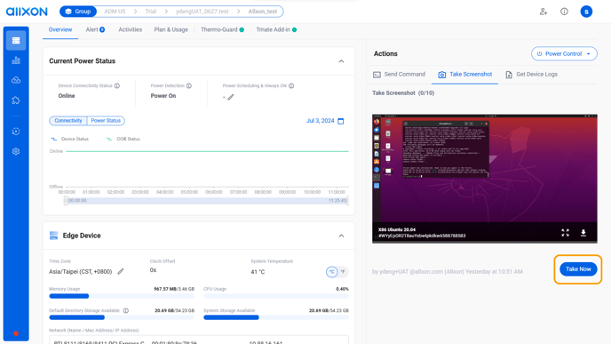611x344 pixels.
Task: Open the Tmate Add-in tab
Action: [276, 29]
